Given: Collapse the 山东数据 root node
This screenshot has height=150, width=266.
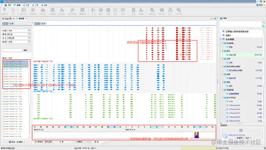Looking at the screenshot, I should [221, 39].
